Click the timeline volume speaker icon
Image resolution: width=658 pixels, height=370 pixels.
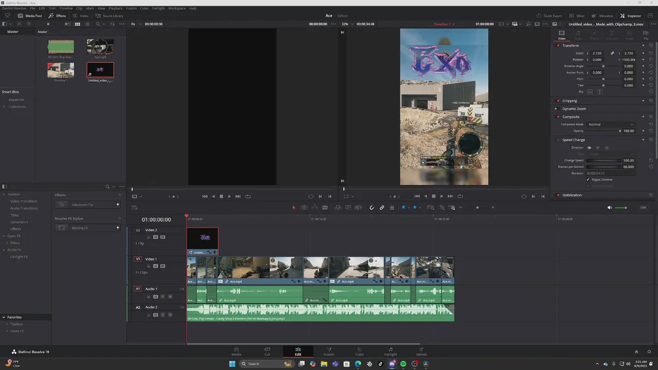pyautogui.click(x=610, y=208)
